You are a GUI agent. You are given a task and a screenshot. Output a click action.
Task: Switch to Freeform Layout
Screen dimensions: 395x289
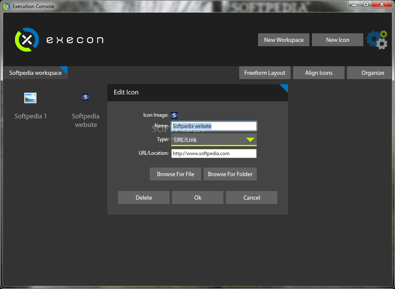(265, 73)
